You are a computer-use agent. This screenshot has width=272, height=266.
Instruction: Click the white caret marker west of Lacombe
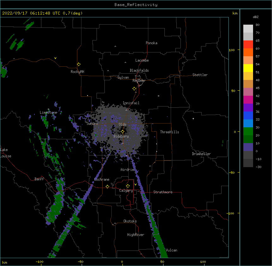125,62
